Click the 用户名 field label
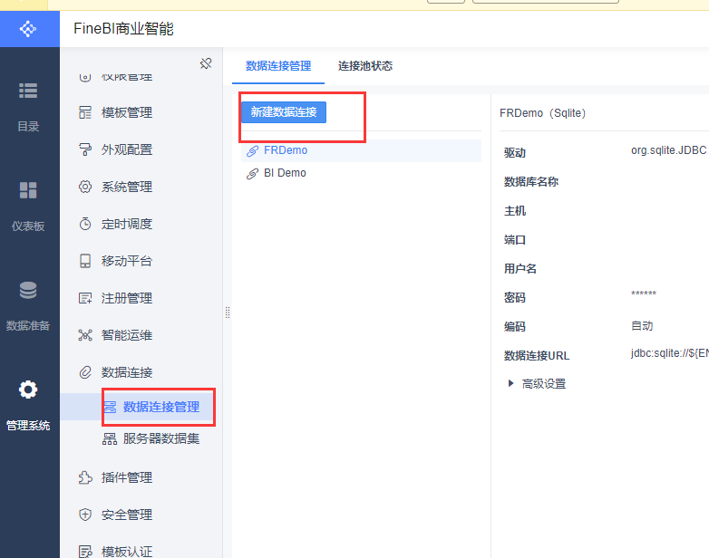The image size is (709, 558). coord(520,269)
